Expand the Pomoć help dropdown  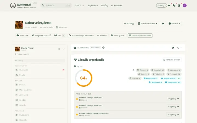(x=174, y=24)
